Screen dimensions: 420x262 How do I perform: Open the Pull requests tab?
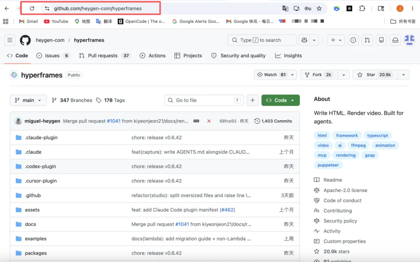click(105, 56)
